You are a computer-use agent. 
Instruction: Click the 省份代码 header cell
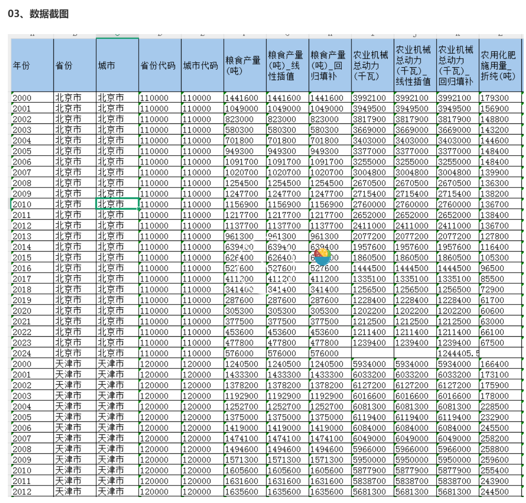(x=160, y=65)
